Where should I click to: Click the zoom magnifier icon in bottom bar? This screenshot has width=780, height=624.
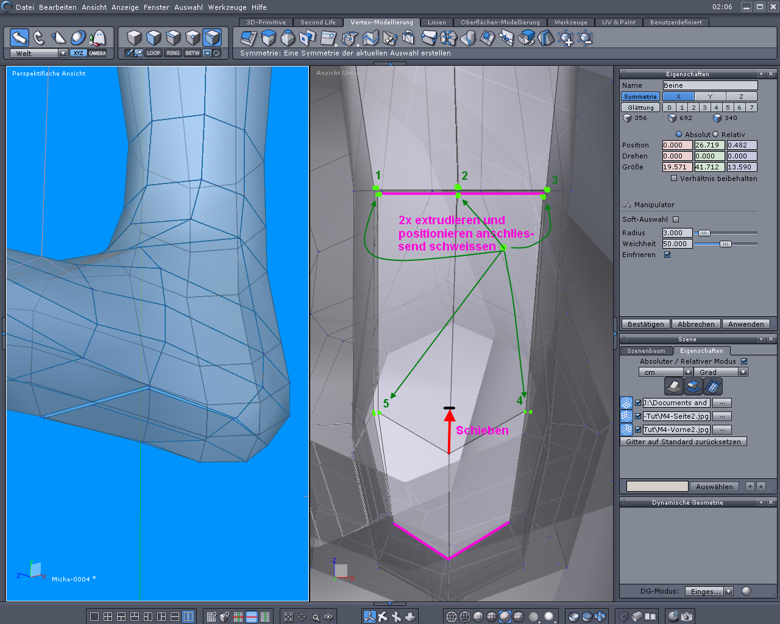click(x=315, y=617)
